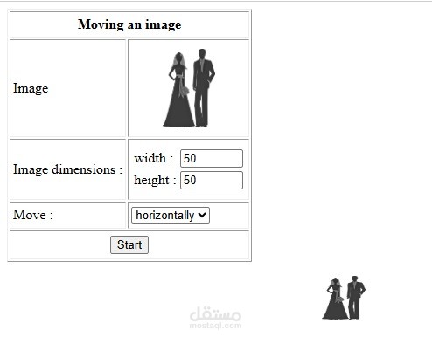Click the couple image inside the table
432x337 pixels.
pyautogui.click(x=189, y=88)
